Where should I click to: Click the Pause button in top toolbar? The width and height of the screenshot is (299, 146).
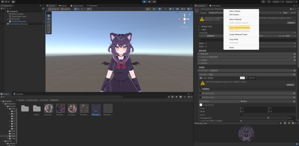pyautogui.click(x=149, y=2)
